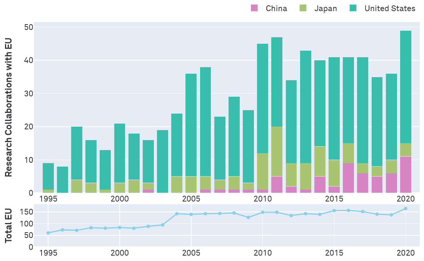This screenshot has height=261, width=424.
Task: Click the teal United States legend swatch
Action: point(352,8)
